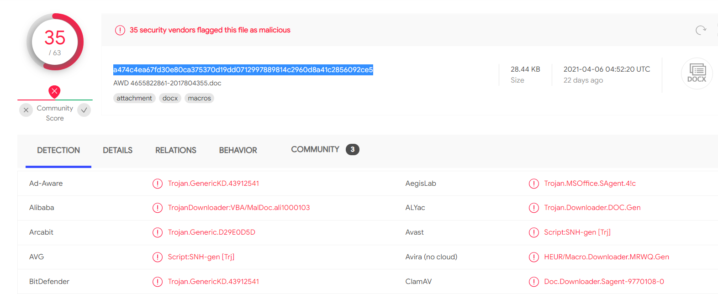Viewport: 718px width, 294px height.
Task: Click the macros tag
Action: (200, 98)
